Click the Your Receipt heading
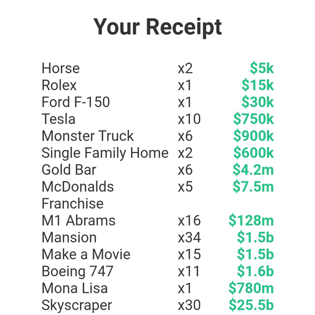This screenshot has width=315, height=315. tap(157, 27)
